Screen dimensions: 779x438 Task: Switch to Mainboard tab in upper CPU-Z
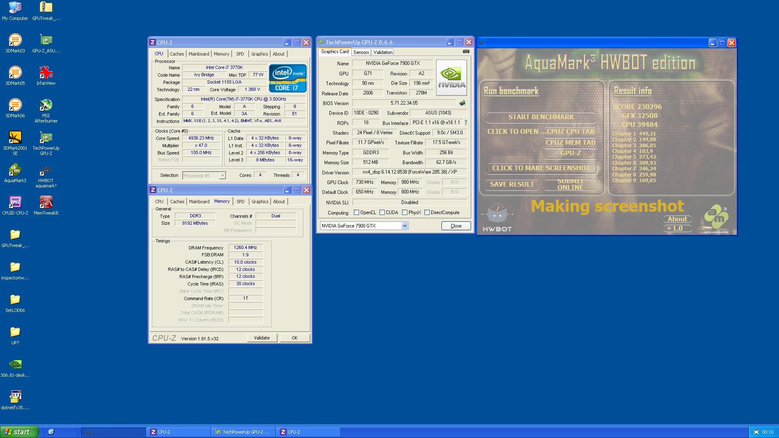click(x=199, y=54)
